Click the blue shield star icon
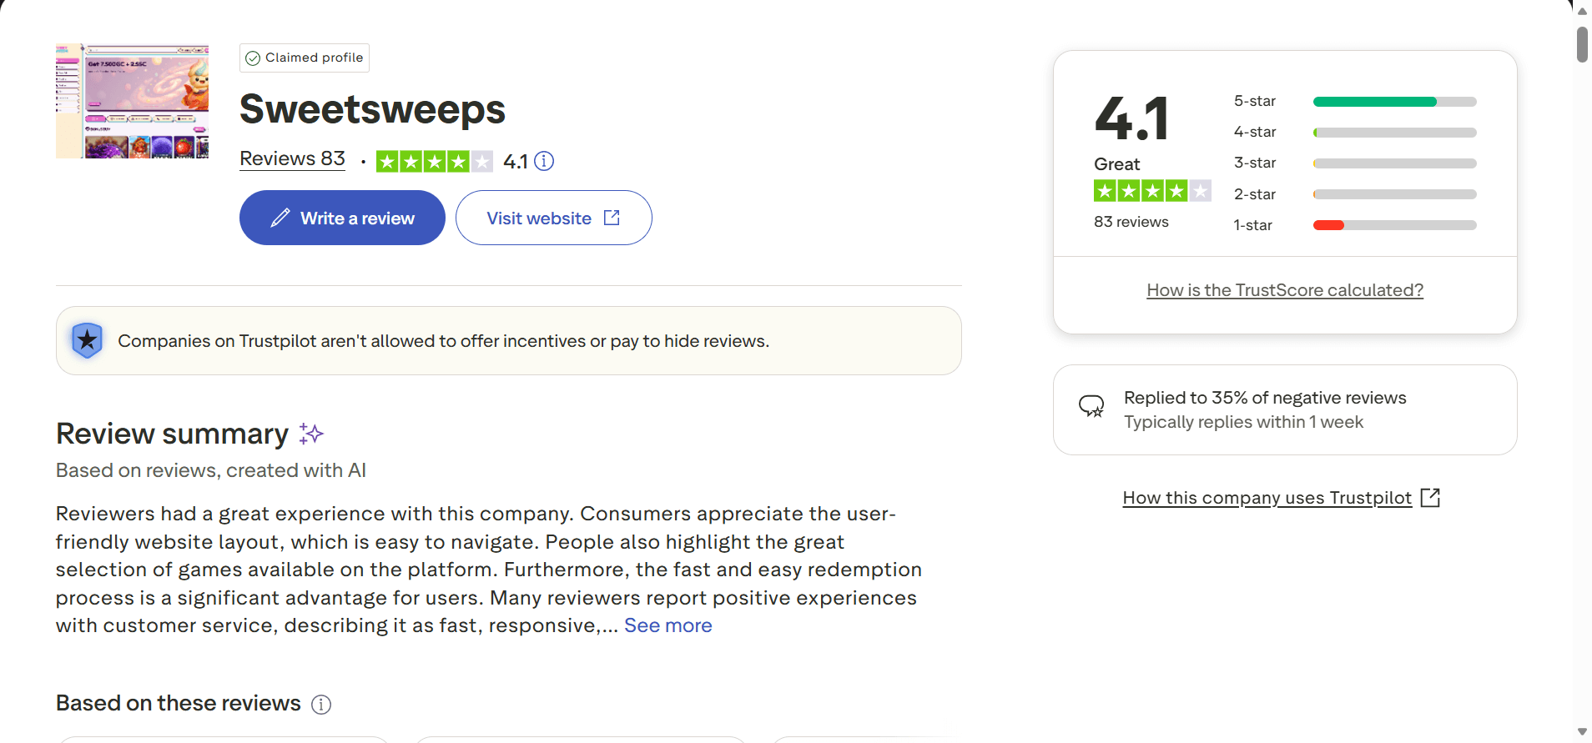The width and height of the screenshot is (1592, 743). click(x=88, y=340)
